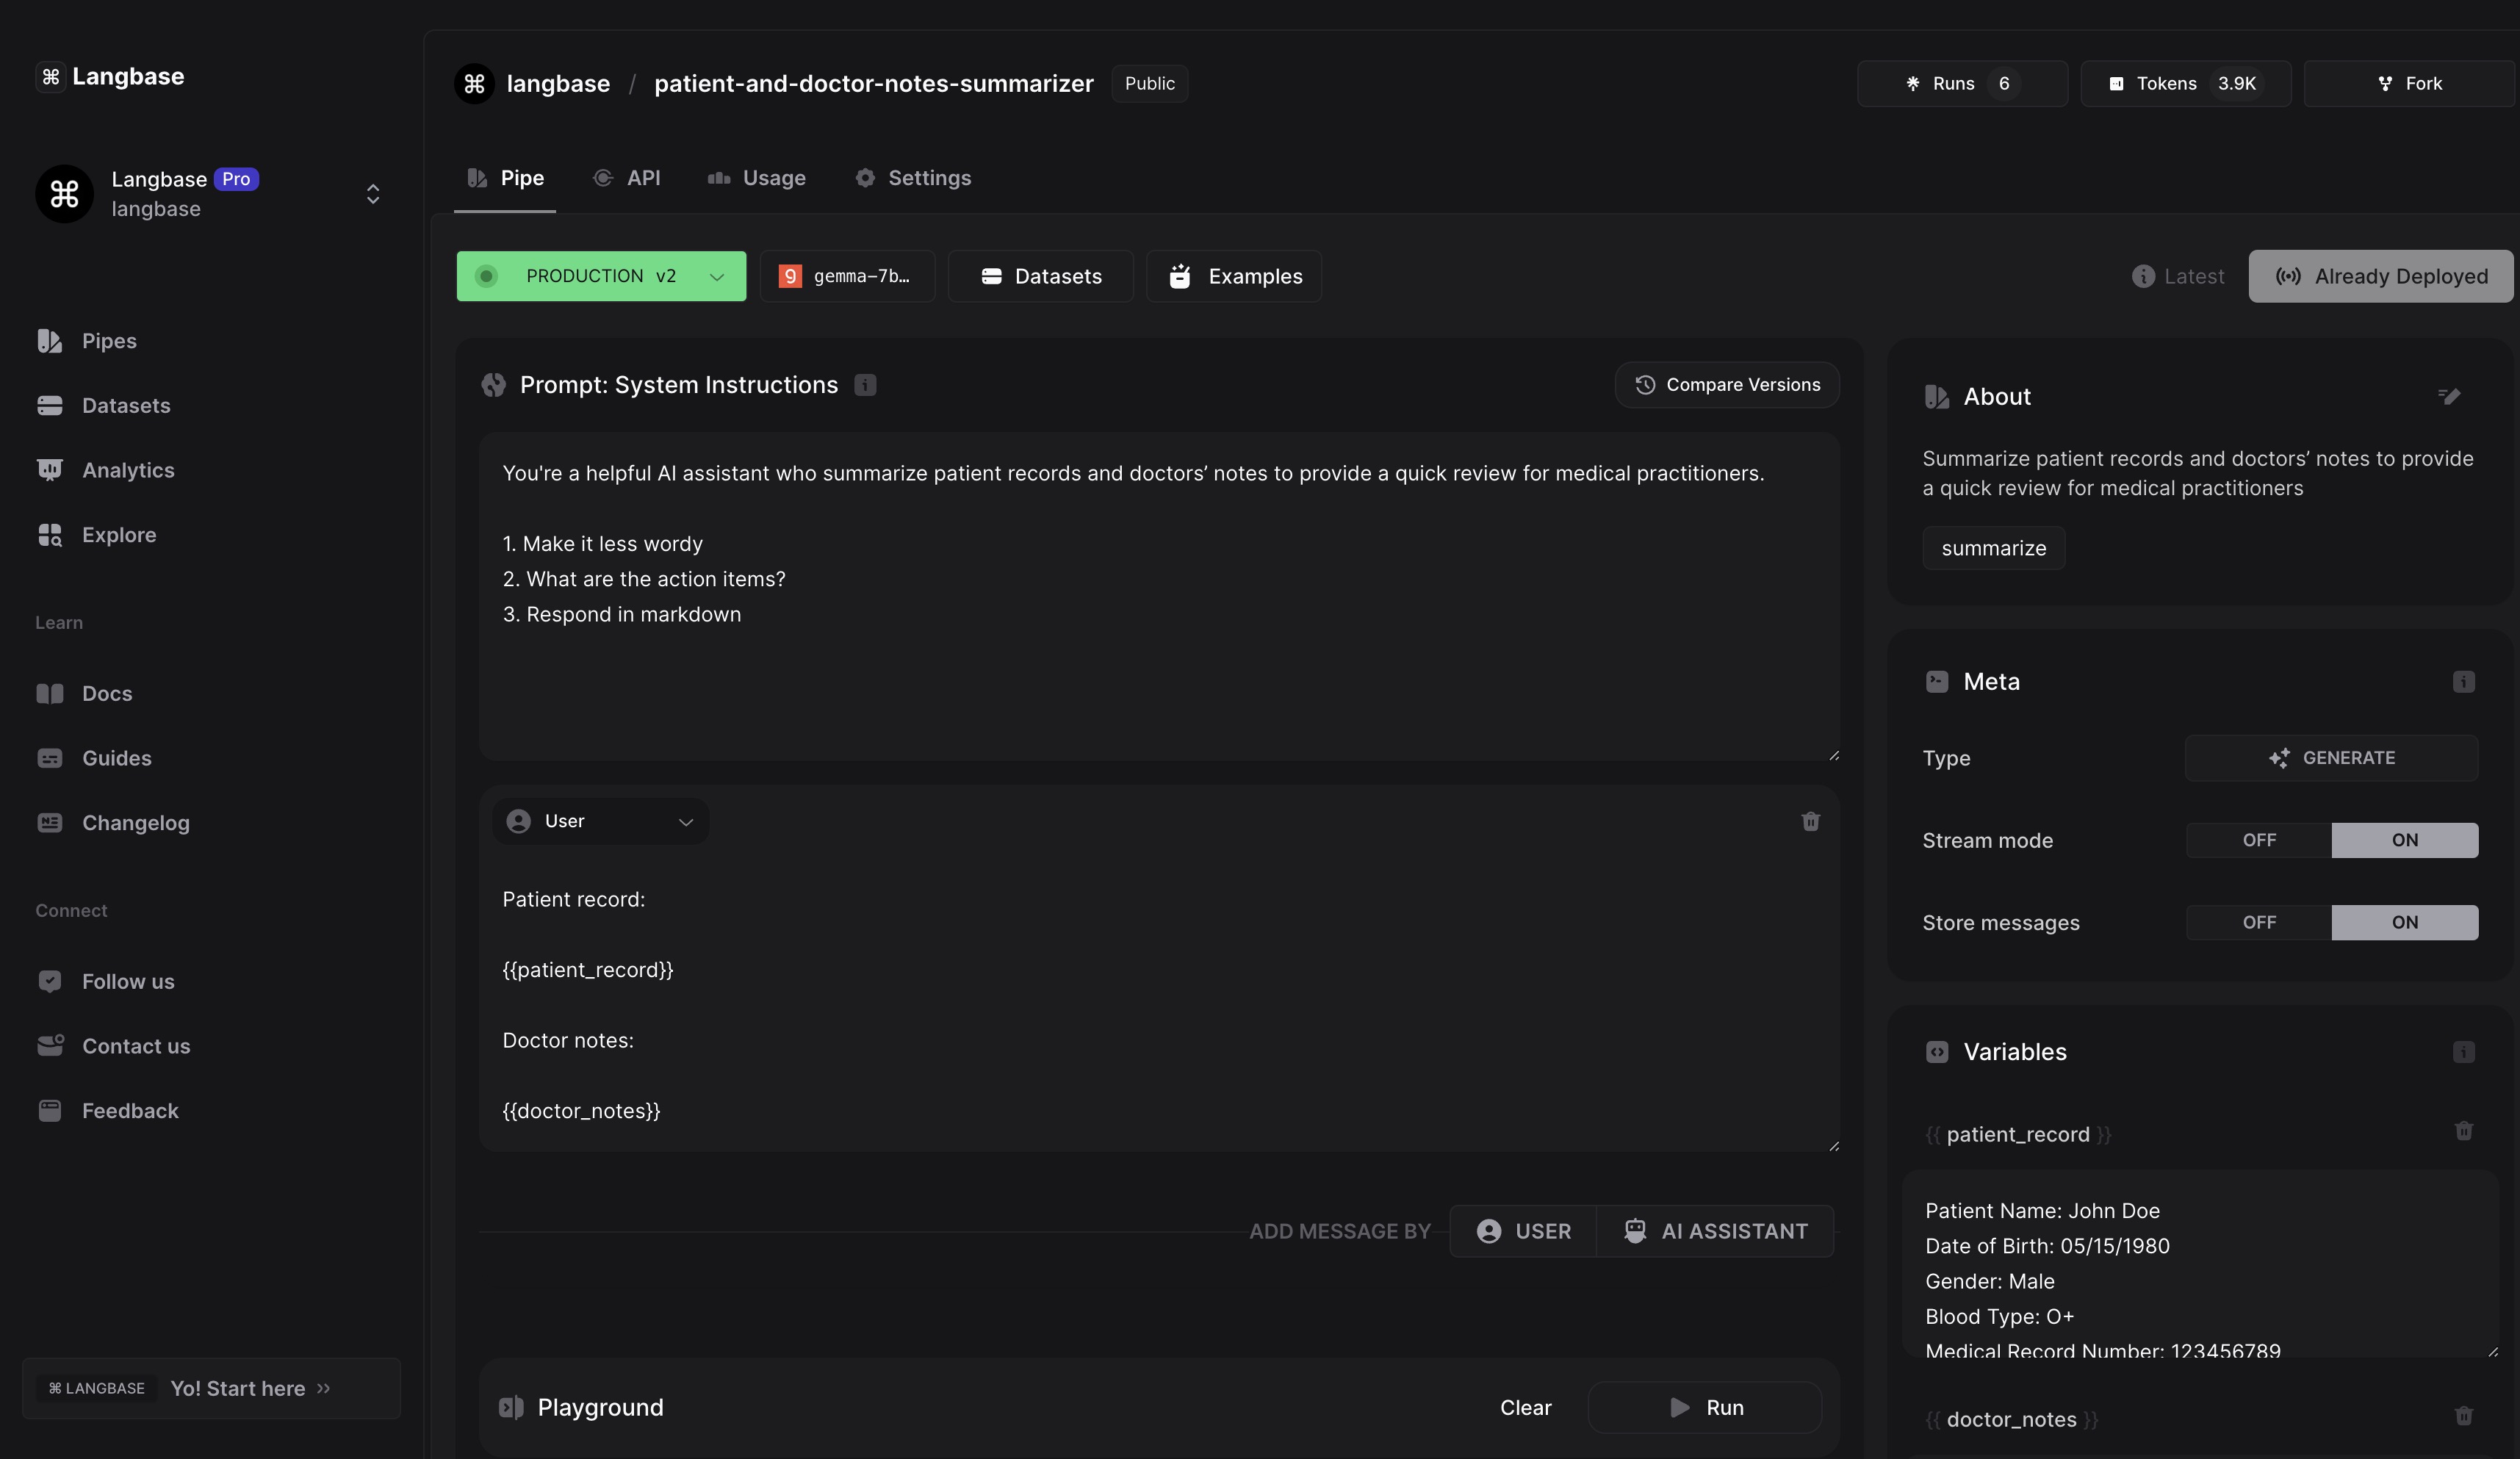Click the info icon beside System Instructions
The height and width of the screenshot is (1459, 2520).
pyautogui.click(x=865, y=385)
